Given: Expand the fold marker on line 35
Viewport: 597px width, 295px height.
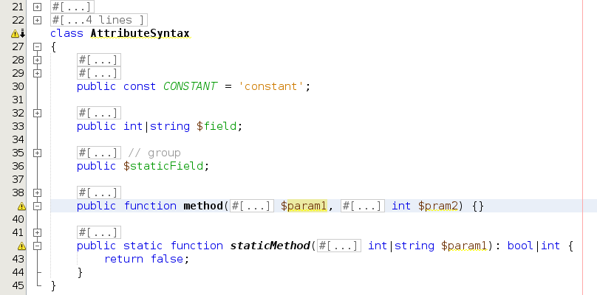Looking at the screenshot, I should [37, 153].
